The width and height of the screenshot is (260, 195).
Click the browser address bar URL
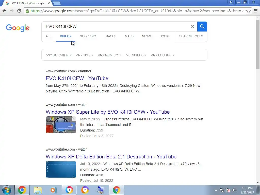(138, 11)
